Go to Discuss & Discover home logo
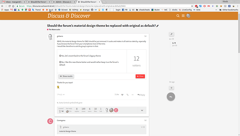Viewport: 240px width, 136px height. [x=69, y=16]
